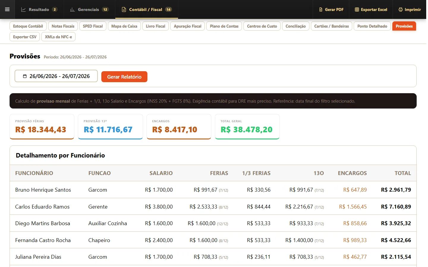Click the Gerar Relatório button
Screen dimensions: 428x267
click(124, 77)
